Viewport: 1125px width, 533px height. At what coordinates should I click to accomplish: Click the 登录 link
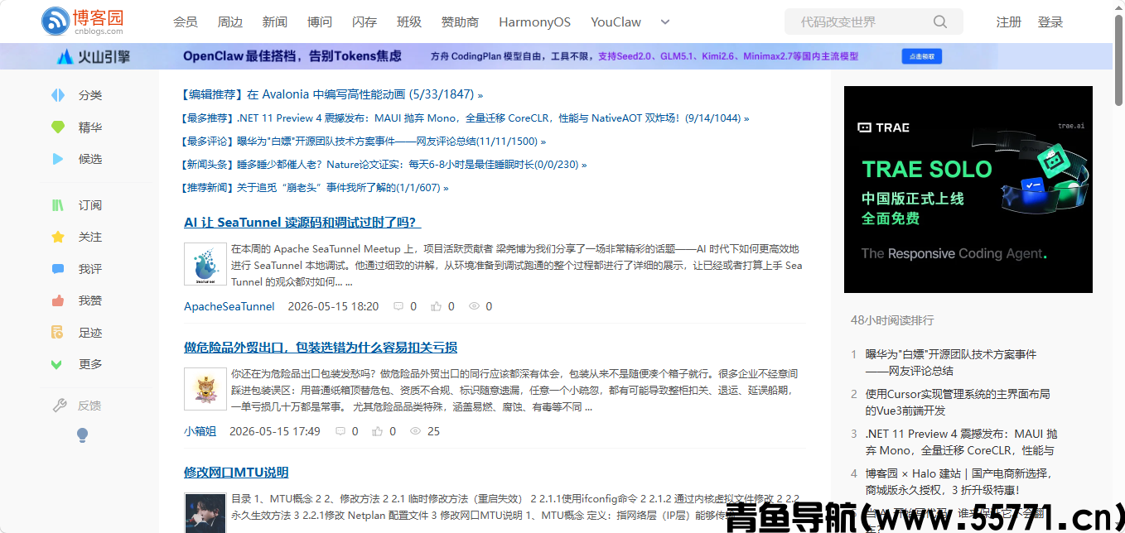coord(1050,22)
